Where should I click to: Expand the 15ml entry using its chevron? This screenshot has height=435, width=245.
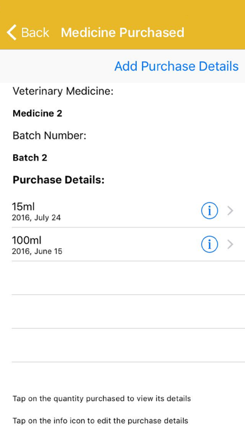tap(230, 211)
